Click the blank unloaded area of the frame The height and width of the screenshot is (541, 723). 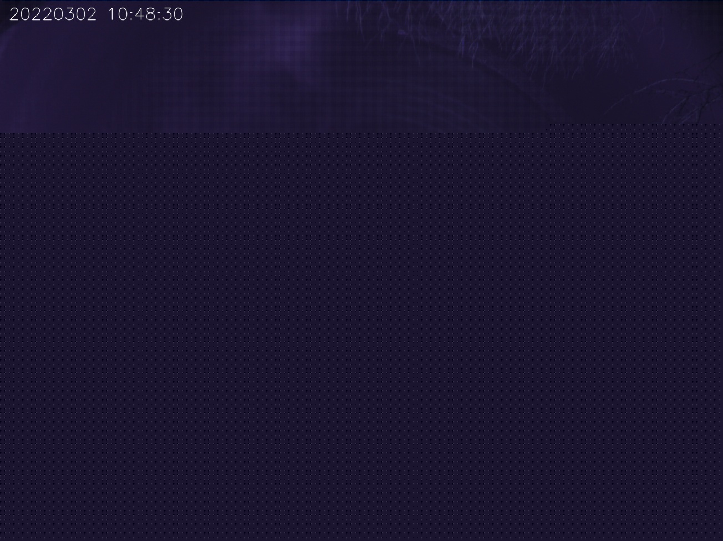pos(361,337)
